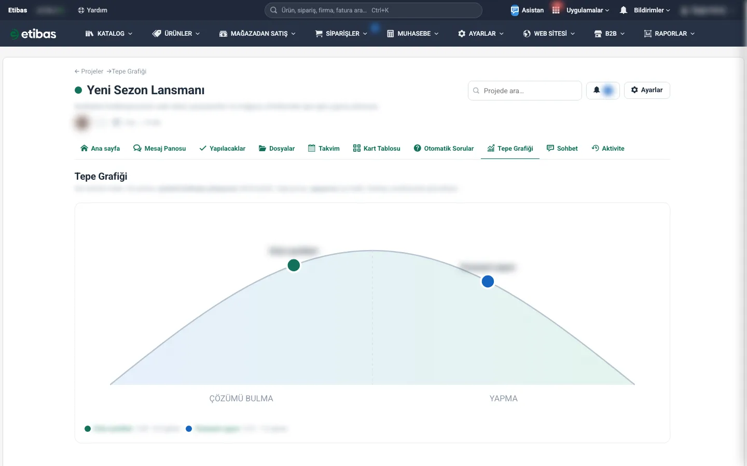Screen dimensions: 747x466
Task: Go to the Yapılacaklar tab
Action: tap(223, 149)
